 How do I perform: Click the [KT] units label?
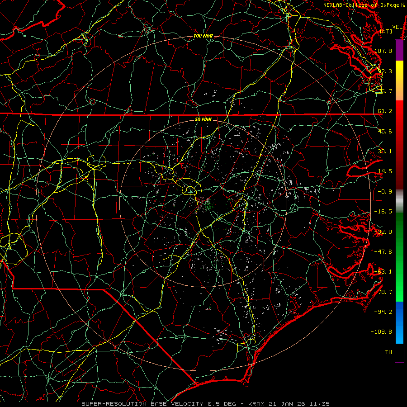(386, 31)
